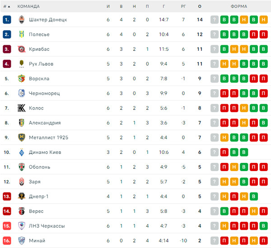Click Динамо Киев's red П form badge

[224, 152]
